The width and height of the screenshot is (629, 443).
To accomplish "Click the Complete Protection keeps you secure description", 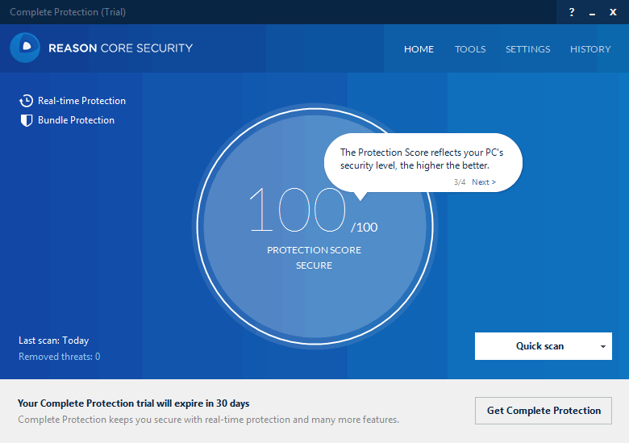I will pyautogui.click(x=209, y=420).
